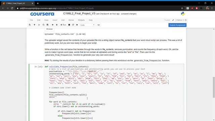
Task: Restart kernel and run all fast-forward icon
Action: (77, 25)
